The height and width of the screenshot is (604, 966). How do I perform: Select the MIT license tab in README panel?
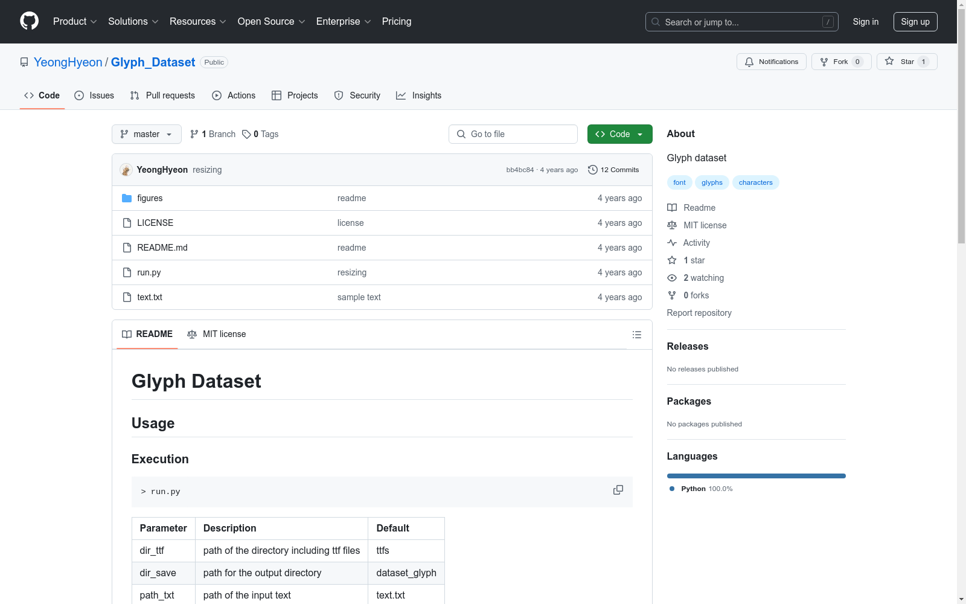[217, 334]
